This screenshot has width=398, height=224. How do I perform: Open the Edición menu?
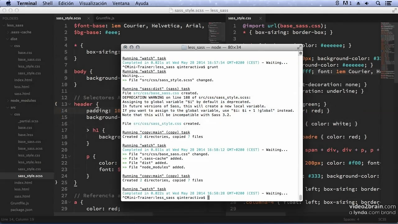pos(66,3)
